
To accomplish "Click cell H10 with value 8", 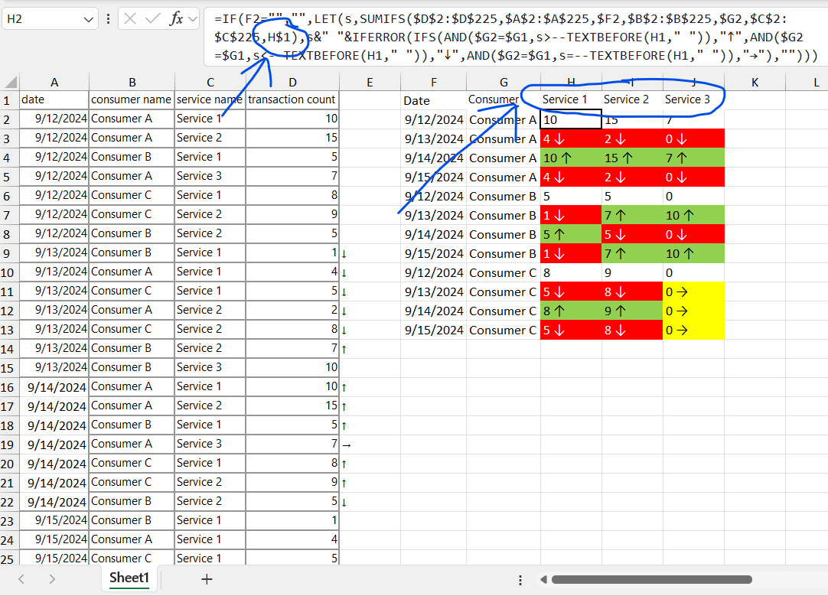I will click(x=571, y=273).
